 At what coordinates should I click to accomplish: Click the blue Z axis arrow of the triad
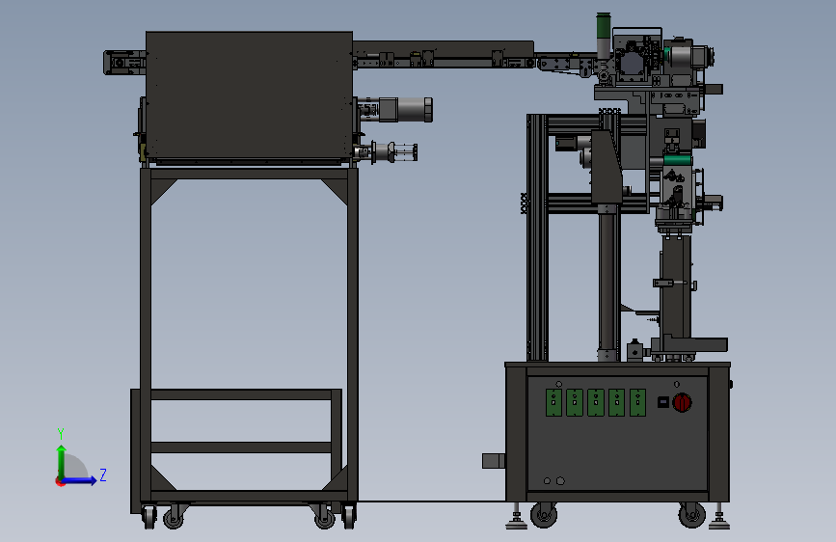coord(79,480)
